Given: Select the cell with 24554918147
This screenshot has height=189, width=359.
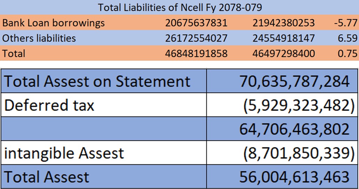Looking at the screenshot, I should pyautogui.click(x=284, y=38).
